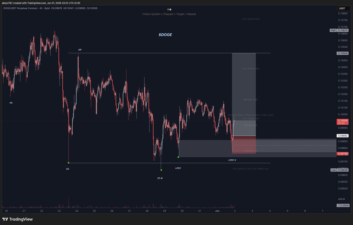
Task: Click the current price label 0.10006
Action: click(343, 120)
